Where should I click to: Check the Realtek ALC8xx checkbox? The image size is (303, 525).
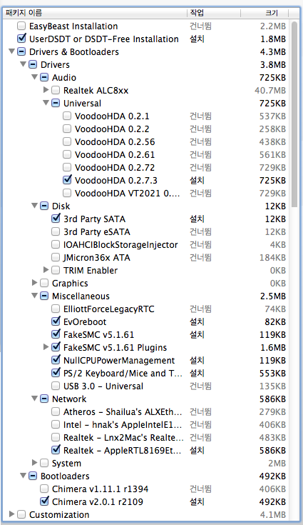(x=56, y=90)
